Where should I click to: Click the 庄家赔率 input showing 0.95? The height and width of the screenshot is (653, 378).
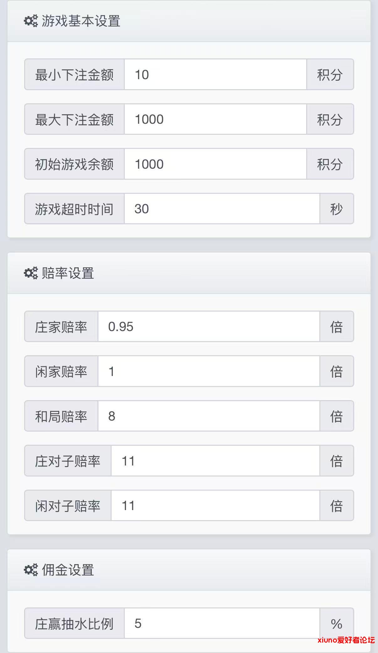pos(208,327)
